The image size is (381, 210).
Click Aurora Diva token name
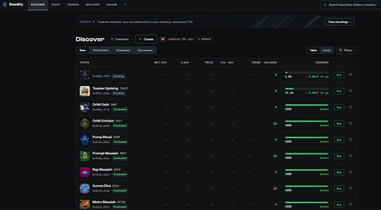coord(102,186)
